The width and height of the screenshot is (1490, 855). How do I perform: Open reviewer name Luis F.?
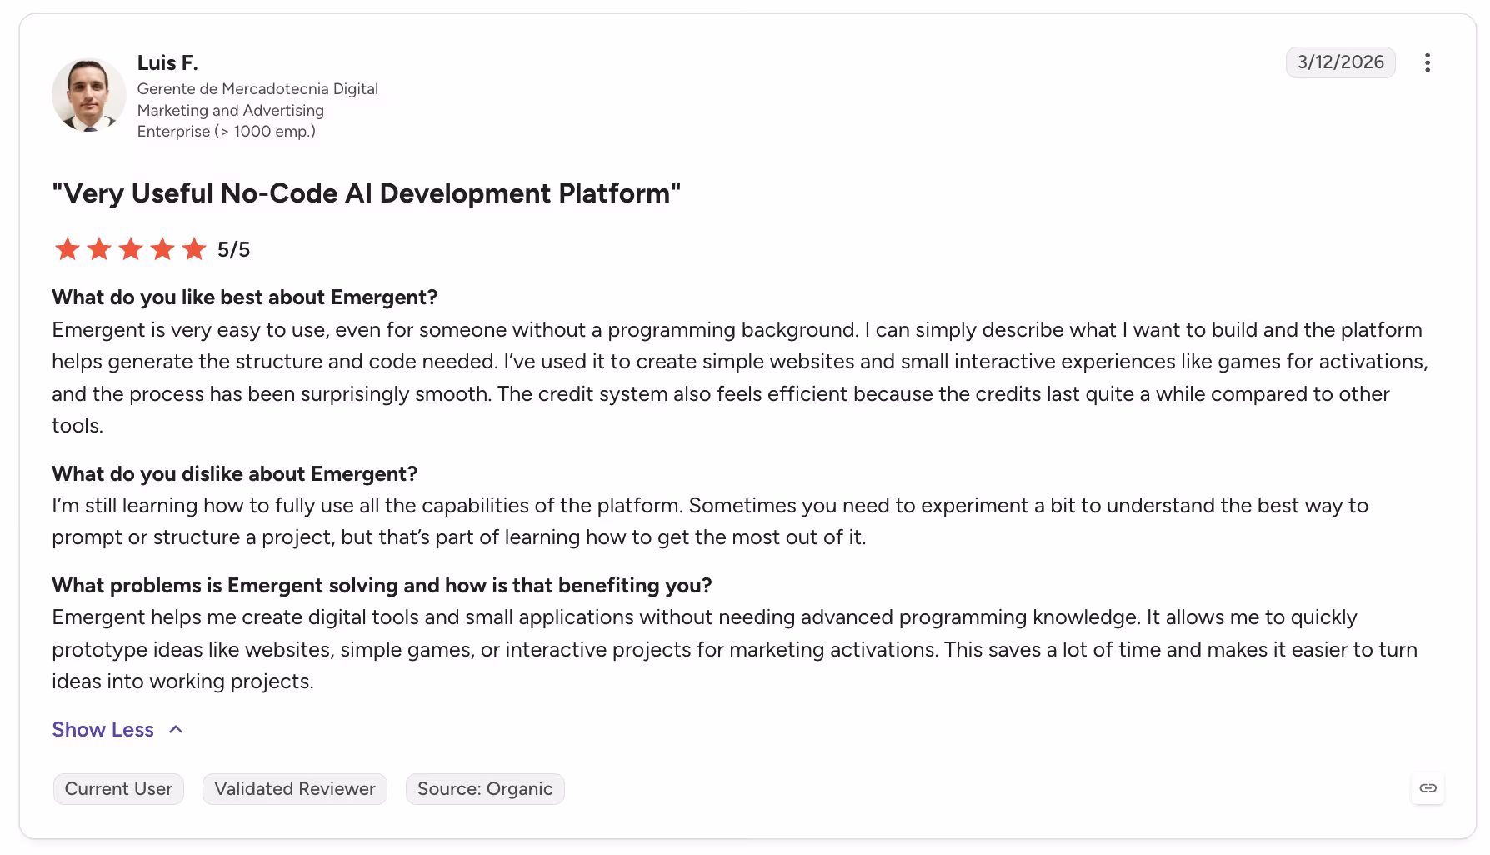point(167,63)
